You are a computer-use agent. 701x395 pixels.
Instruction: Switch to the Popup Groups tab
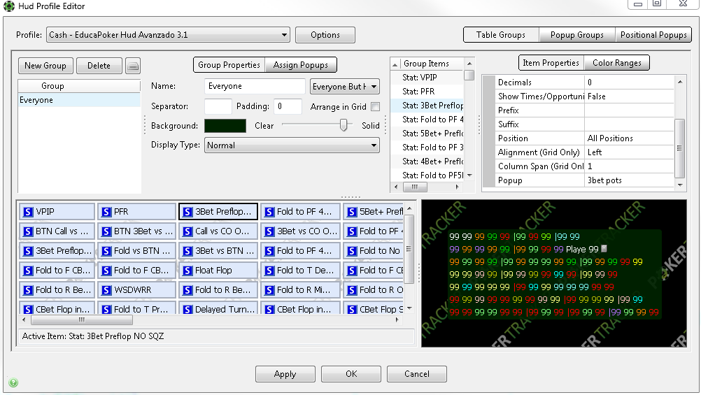pyautogui.click(x=576, y=35)
